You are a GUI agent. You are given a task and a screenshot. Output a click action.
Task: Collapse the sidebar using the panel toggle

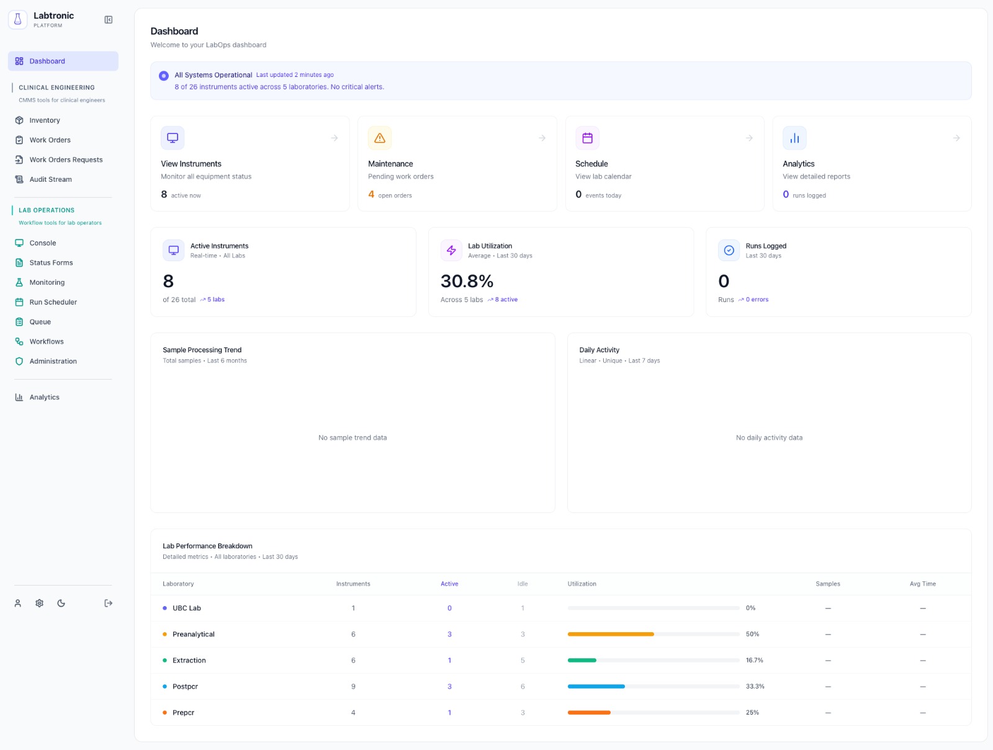[109, 20]
